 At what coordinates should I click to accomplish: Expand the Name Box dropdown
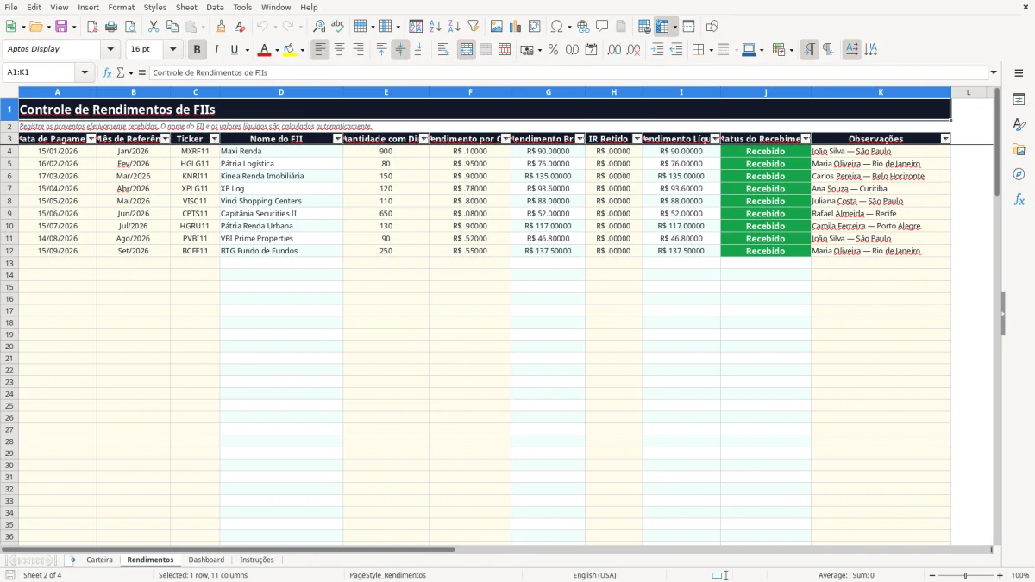pos(85,72)
